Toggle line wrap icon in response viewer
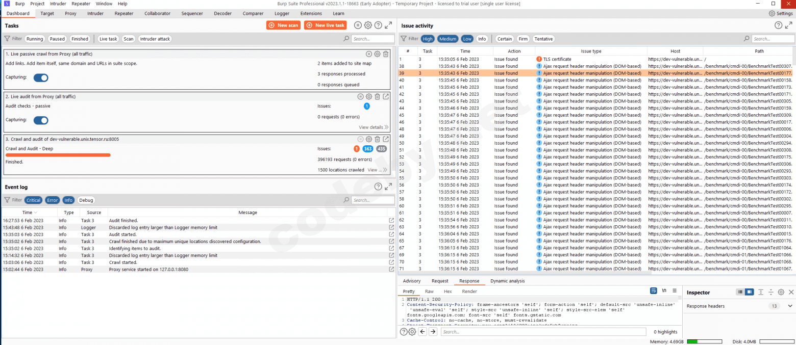 [654, 290]
